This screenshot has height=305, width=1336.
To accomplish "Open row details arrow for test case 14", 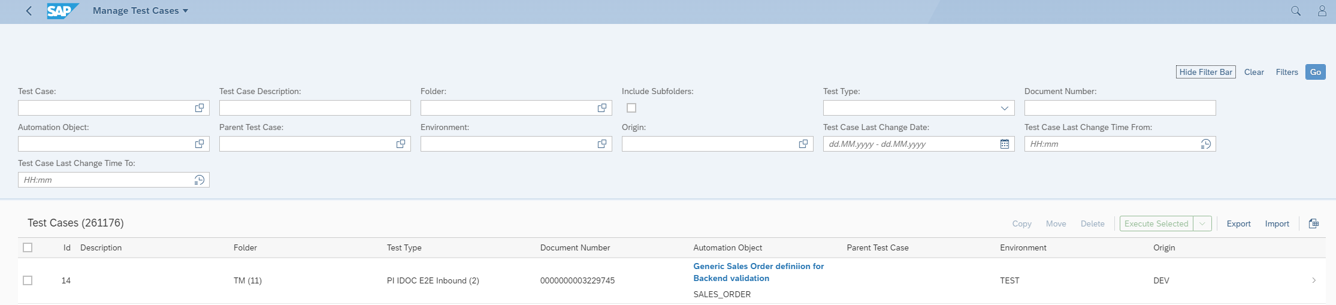I will pyautogui.click(x=1314, y=280).
